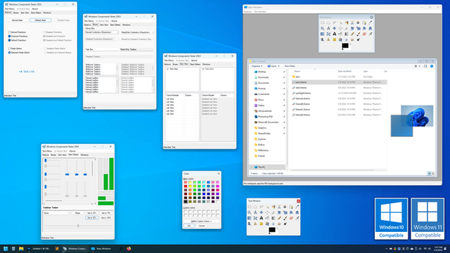Screen dimensions: 450x253
Task: Select the Paintbrush tool in bottom Tool Window
Action: coord(285,219)
